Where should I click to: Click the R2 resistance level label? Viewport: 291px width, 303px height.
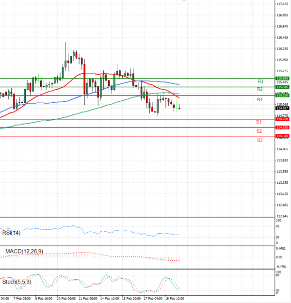pyautogui.click(x=259, y=89)
